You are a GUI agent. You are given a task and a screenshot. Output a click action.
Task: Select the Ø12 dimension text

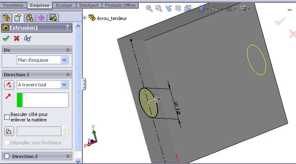[177, 108]
